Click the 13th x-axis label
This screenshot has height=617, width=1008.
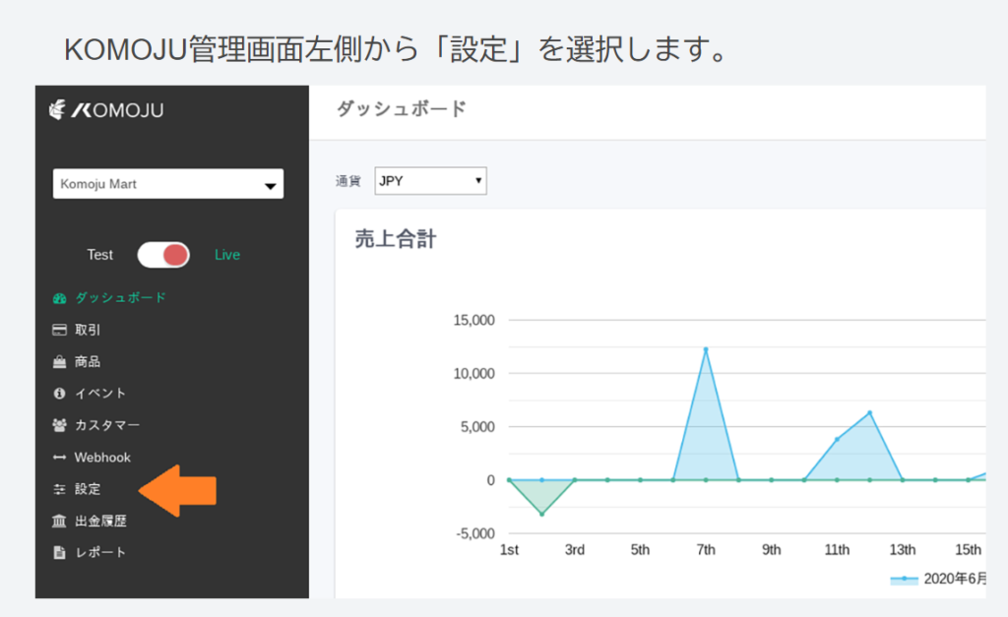[903, 549]
